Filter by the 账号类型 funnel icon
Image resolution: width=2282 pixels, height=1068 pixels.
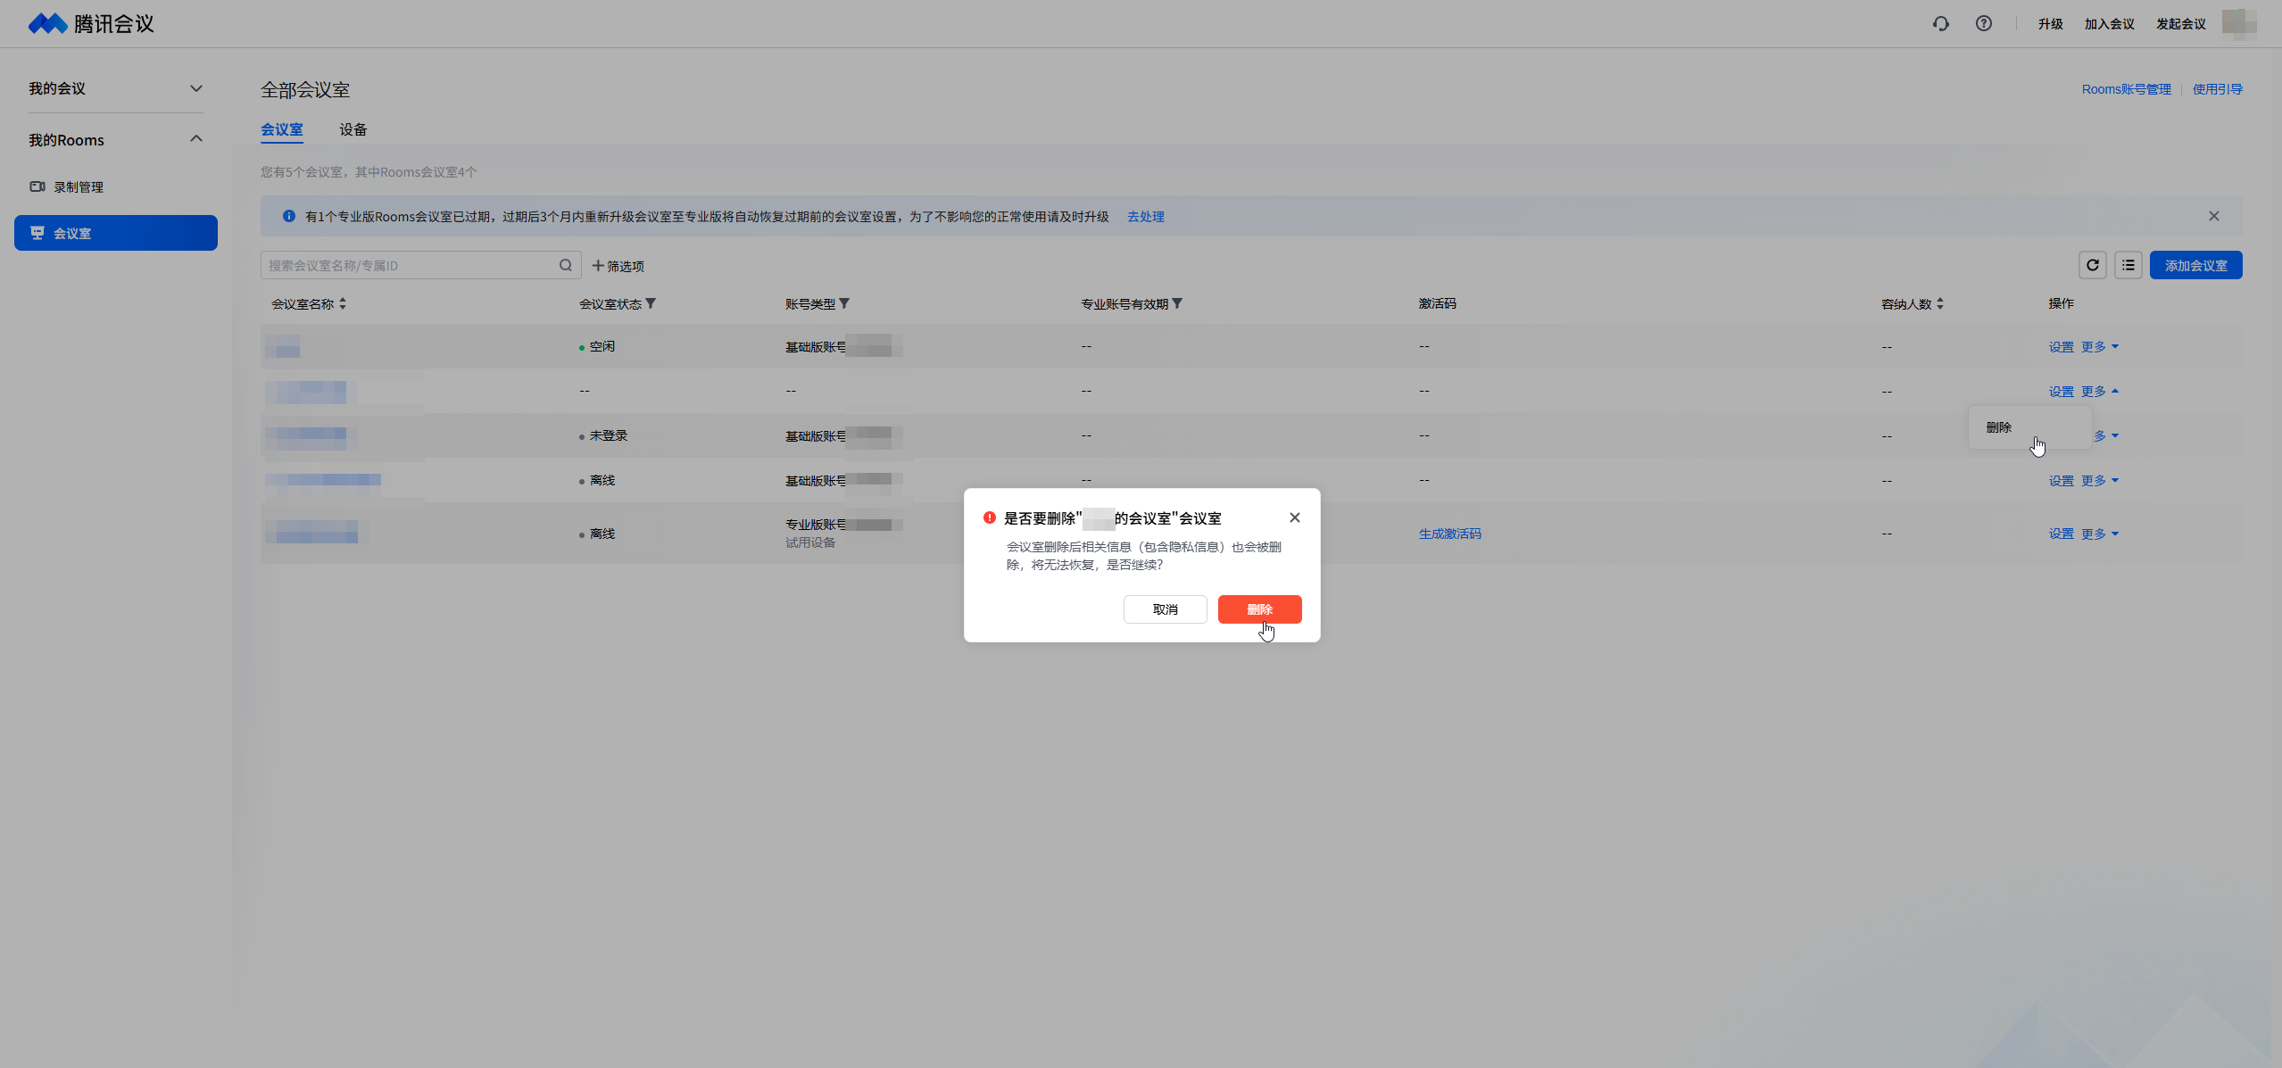844,303
